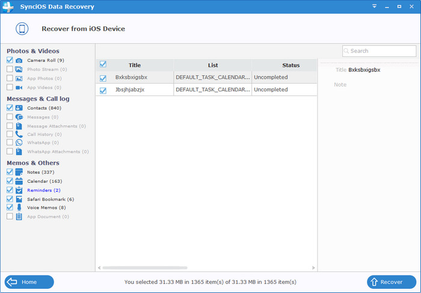Uncheck the Jbsjhjabzjx row checkbox
421x293 pixels.
click(103, 90)
